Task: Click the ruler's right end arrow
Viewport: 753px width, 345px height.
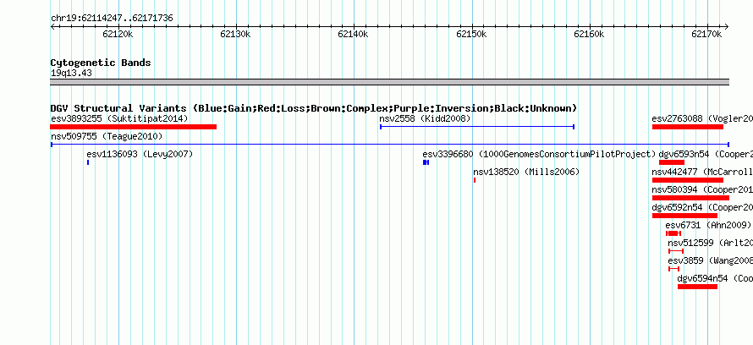Action: point(727,27)
